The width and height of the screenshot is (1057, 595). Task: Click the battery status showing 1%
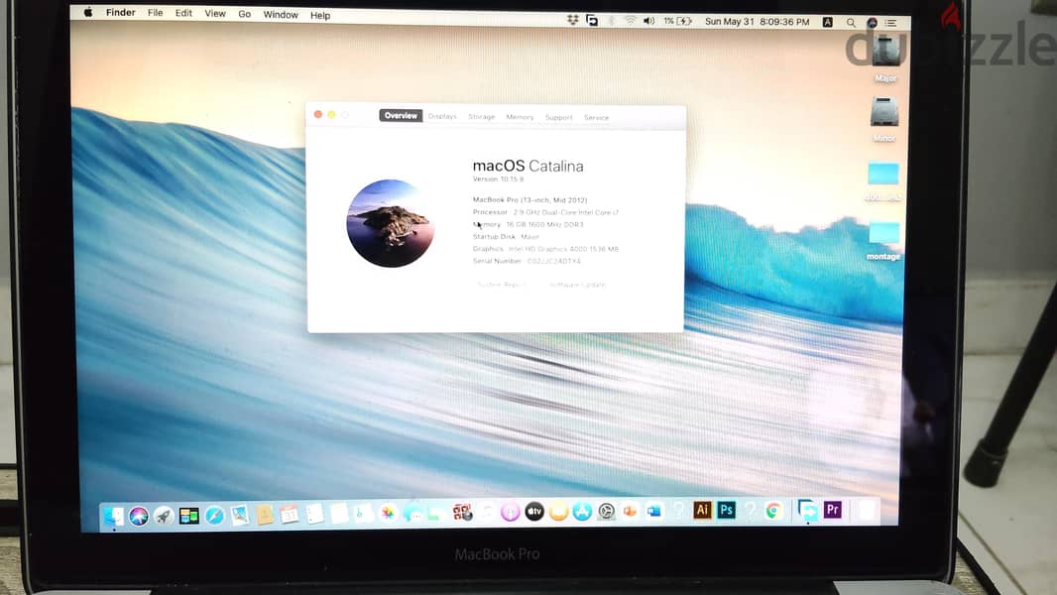(x=677, y=21)
